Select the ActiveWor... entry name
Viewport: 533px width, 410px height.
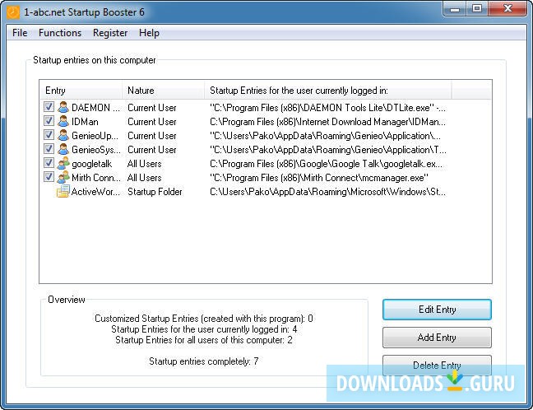[x=95, y=192]
